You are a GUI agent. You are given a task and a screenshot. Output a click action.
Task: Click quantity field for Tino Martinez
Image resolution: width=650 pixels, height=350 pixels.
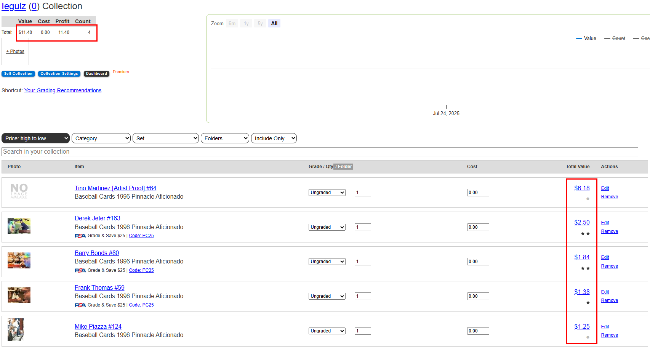[363, 193]
